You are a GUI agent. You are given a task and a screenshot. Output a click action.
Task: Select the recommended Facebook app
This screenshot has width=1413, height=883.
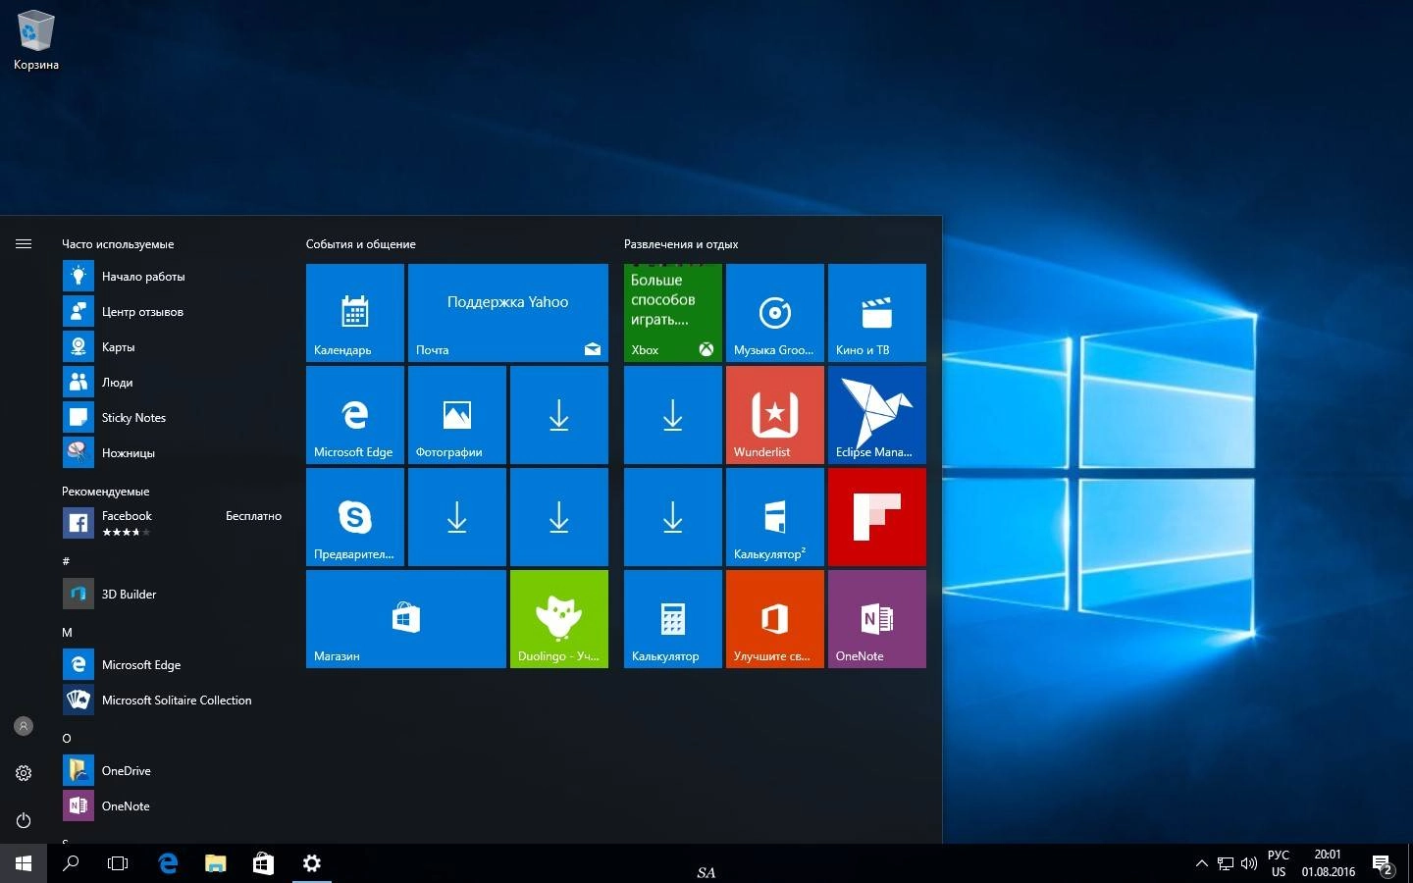(x=173, y=523)
